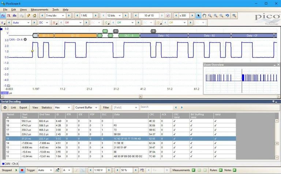Close the Zoom Overview panel
This screenshot has width=281, height=174.
(278, 64)
